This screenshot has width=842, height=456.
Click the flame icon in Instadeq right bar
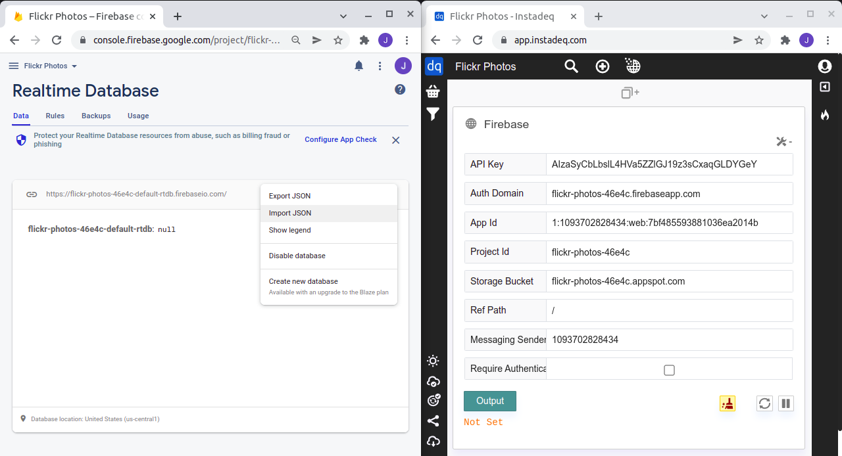tap(824, 115)
